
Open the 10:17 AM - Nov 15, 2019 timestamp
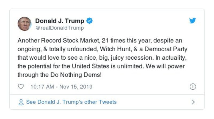(x=61, y=87)
